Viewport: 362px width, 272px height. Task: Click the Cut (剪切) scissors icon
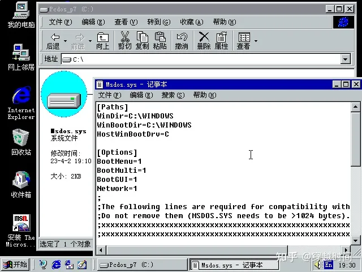(x=125, y=41)
